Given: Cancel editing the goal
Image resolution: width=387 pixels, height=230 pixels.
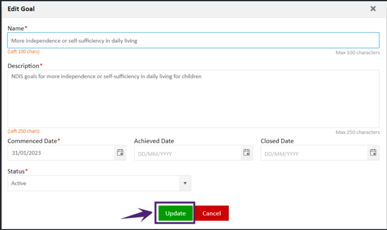Looking at the screenshot, I should [x=211, y=213].
